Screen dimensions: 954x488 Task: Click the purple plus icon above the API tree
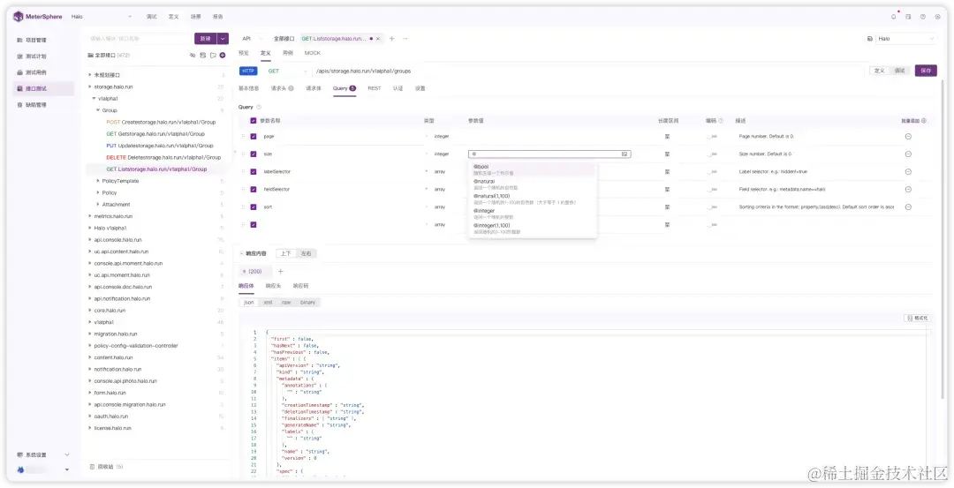point(223,56)
